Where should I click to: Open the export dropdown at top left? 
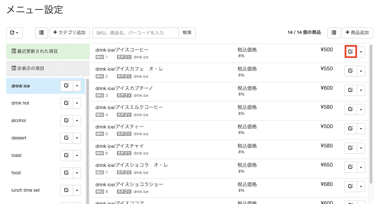point(14,33)
